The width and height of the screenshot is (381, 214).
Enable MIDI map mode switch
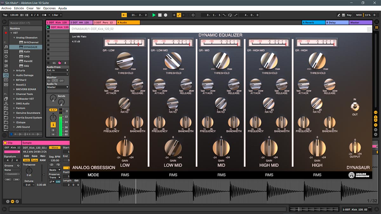point(359,15)
